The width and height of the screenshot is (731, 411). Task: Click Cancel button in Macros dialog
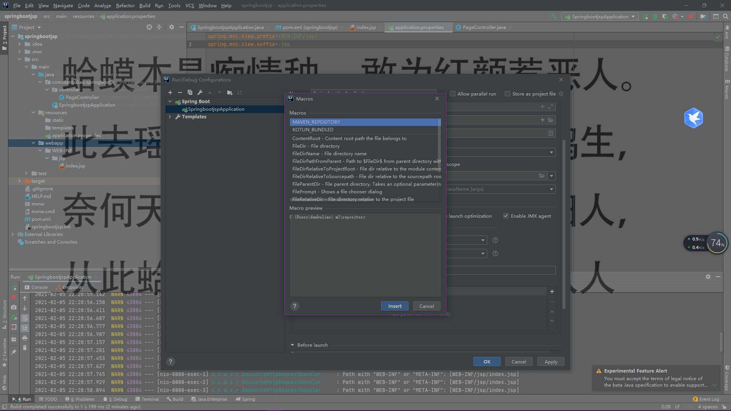pyautogui.click(x=426, y=306)
